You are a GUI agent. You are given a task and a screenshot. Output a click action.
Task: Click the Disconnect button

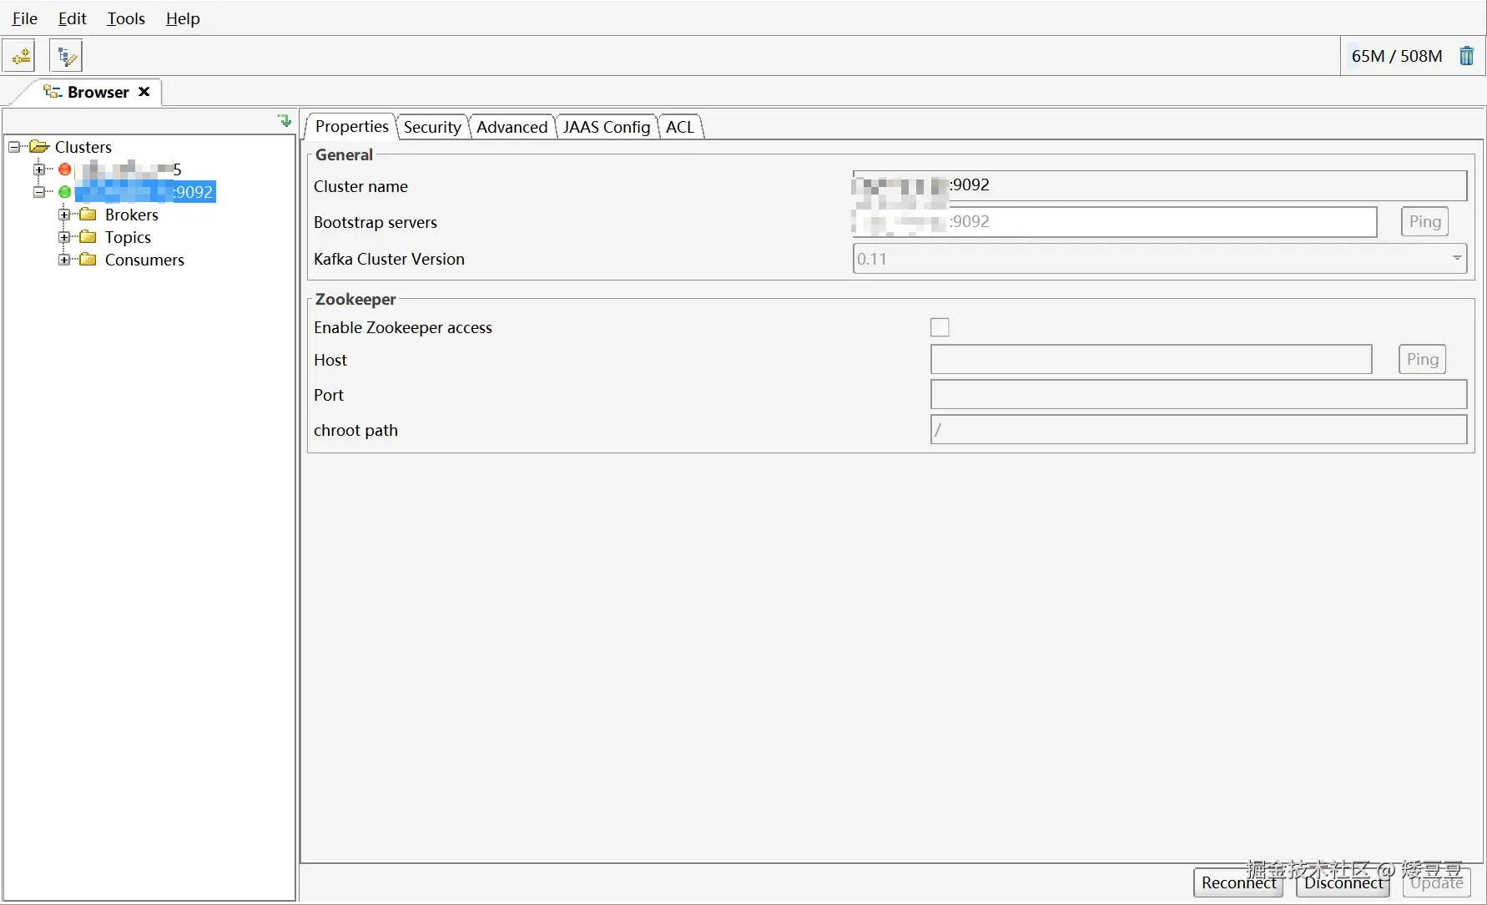[x=1343, y=882]
